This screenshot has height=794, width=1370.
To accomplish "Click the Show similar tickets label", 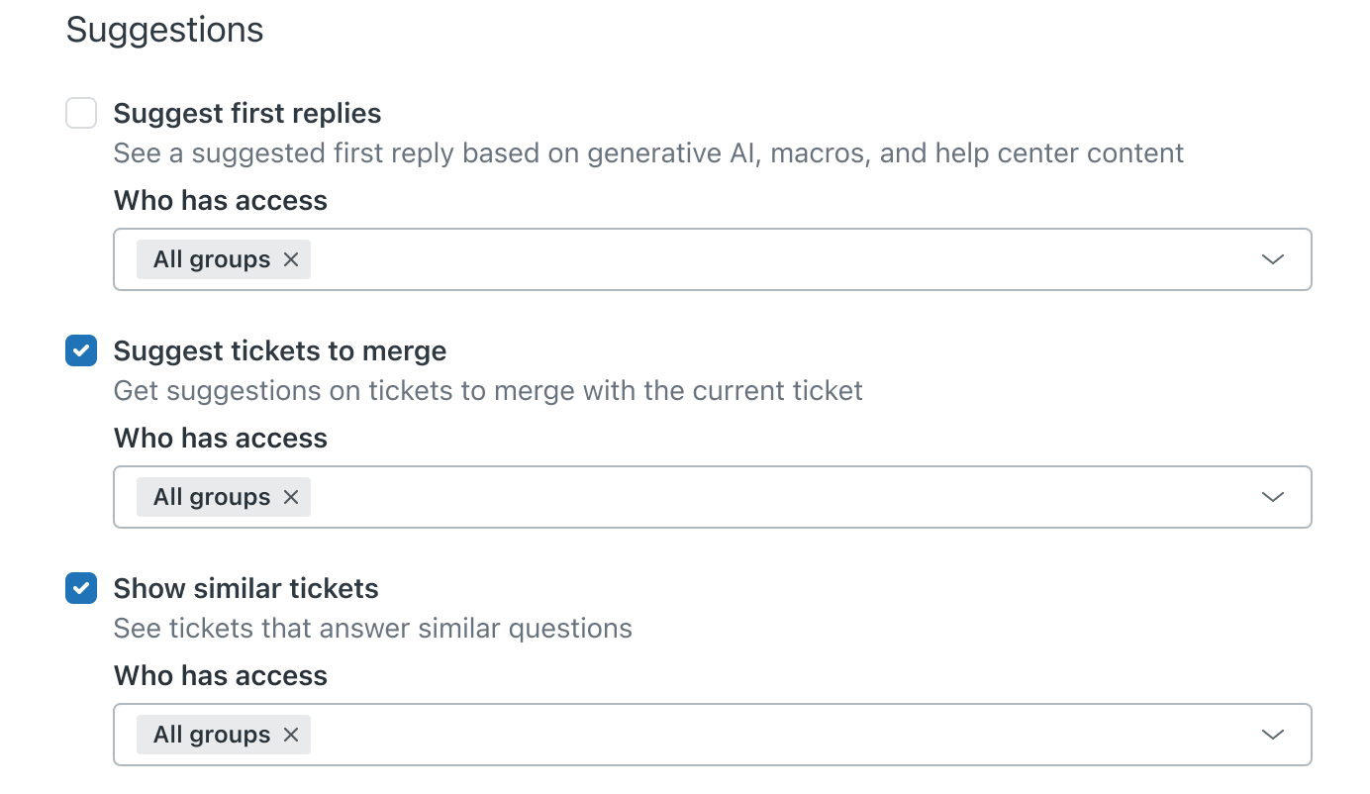I will [246, 588].
